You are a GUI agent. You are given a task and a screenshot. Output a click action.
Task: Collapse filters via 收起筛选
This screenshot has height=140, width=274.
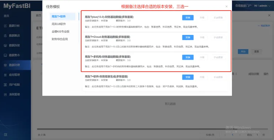pos(264,25)
